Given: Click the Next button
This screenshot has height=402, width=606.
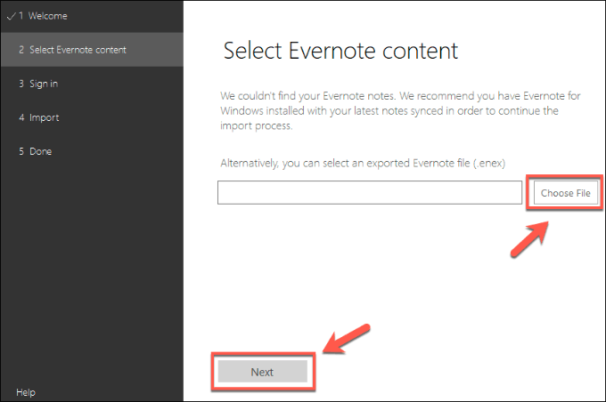Looking at the screenshot, I should coord(262,373).
